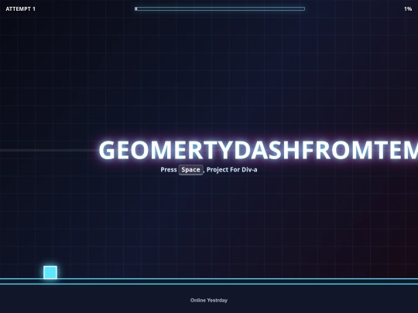
Task: Click the 'Online Yestrday' footer text
Action: point(209,300)
